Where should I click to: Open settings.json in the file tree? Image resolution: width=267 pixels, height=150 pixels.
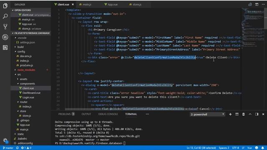tap(27, 42)
